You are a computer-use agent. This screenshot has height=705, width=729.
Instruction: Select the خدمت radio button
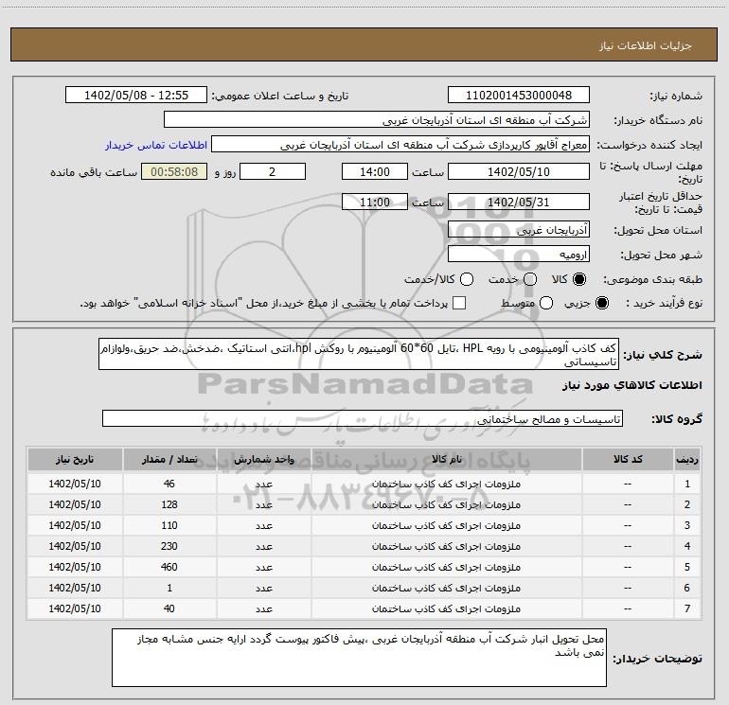point(530,279)
